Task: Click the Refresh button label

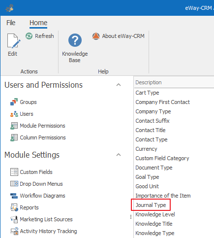Action: pos(44,36)
